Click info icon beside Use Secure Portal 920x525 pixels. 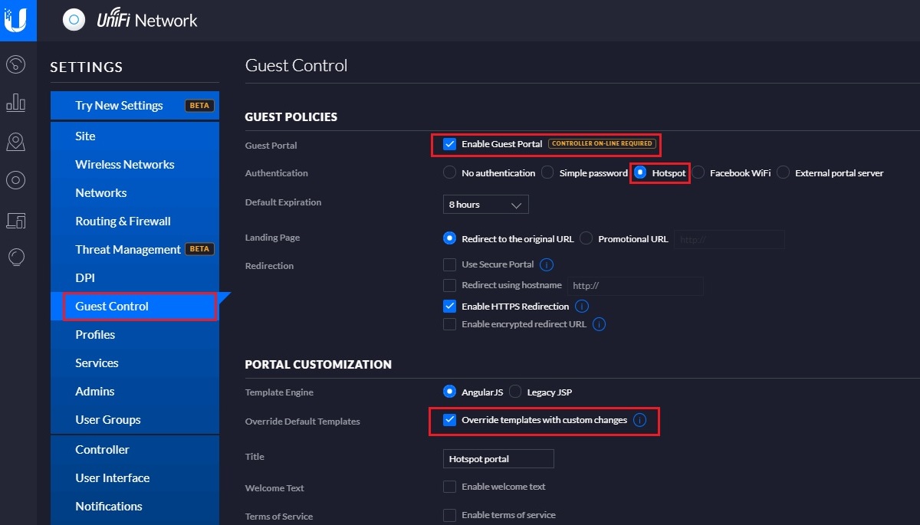547,264
